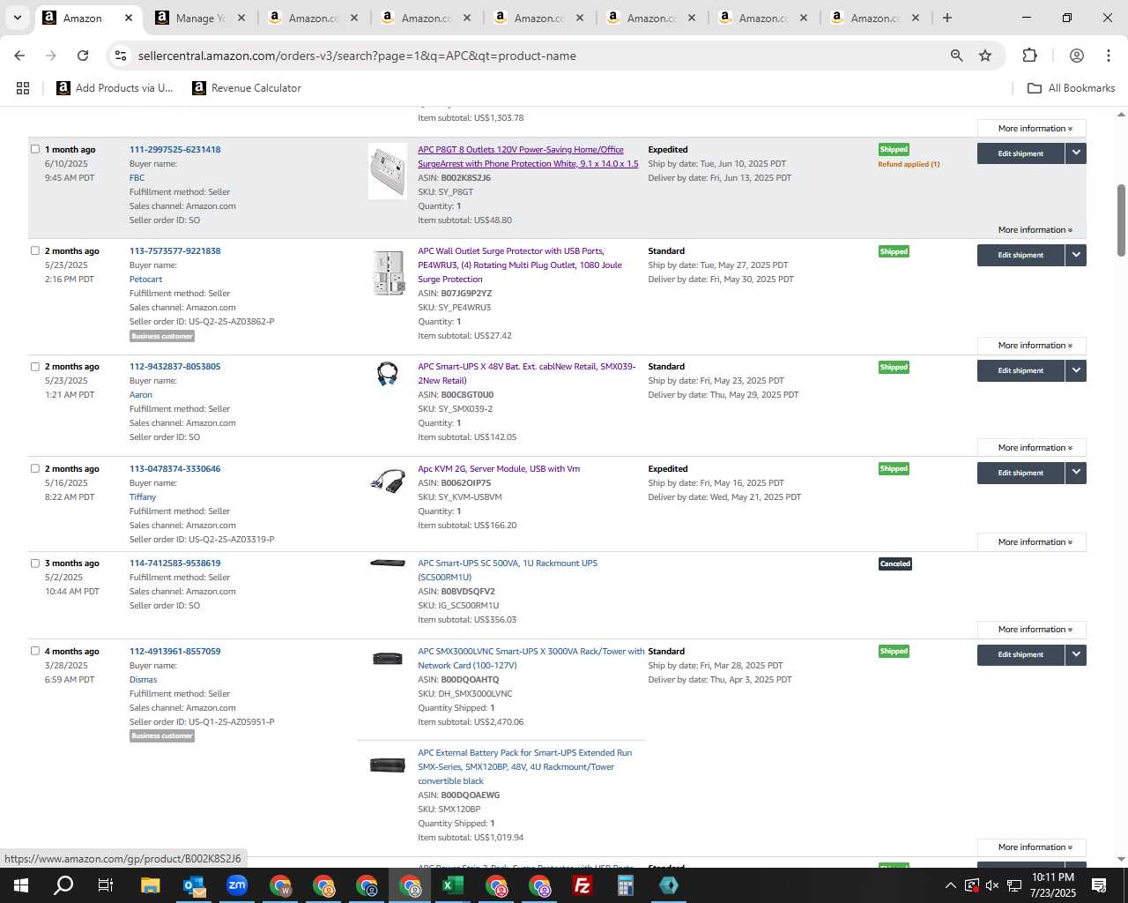This screenshot has height=903, width=1128.
Task: Expand shipment options for SMX039-2 order
Action: (1076, 370)
